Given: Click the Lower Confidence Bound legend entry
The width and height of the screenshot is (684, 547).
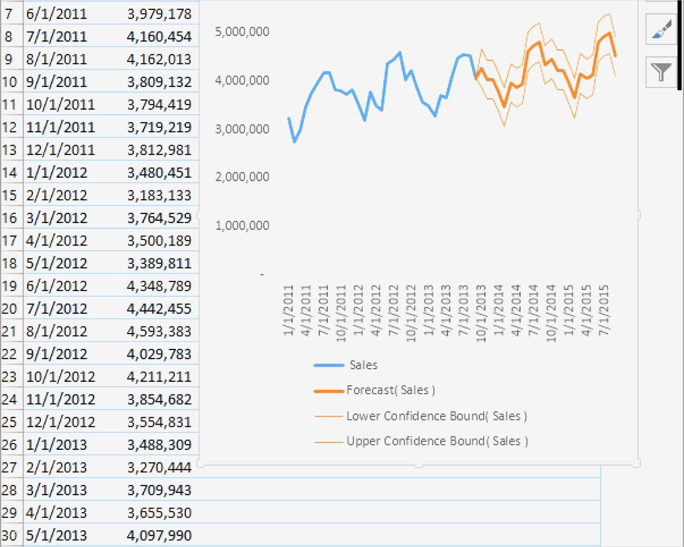Looking at the screenshot, I should [436, 416].
